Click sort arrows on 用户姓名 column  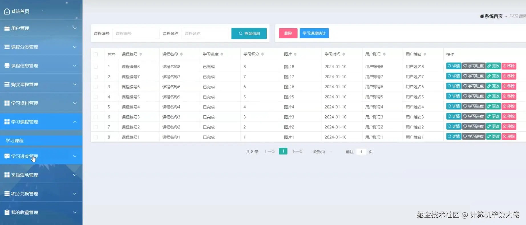pos(425,54)
